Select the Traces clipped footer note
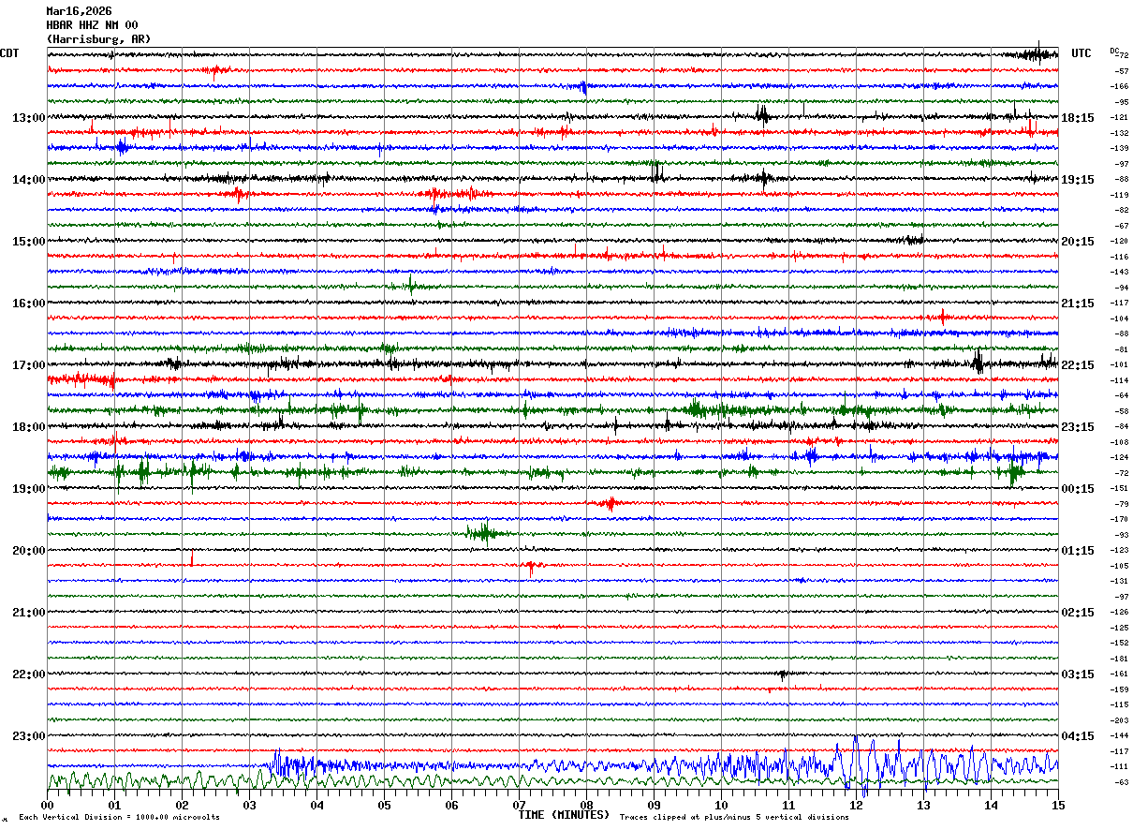1133x830 pixels. pos(734,818)
